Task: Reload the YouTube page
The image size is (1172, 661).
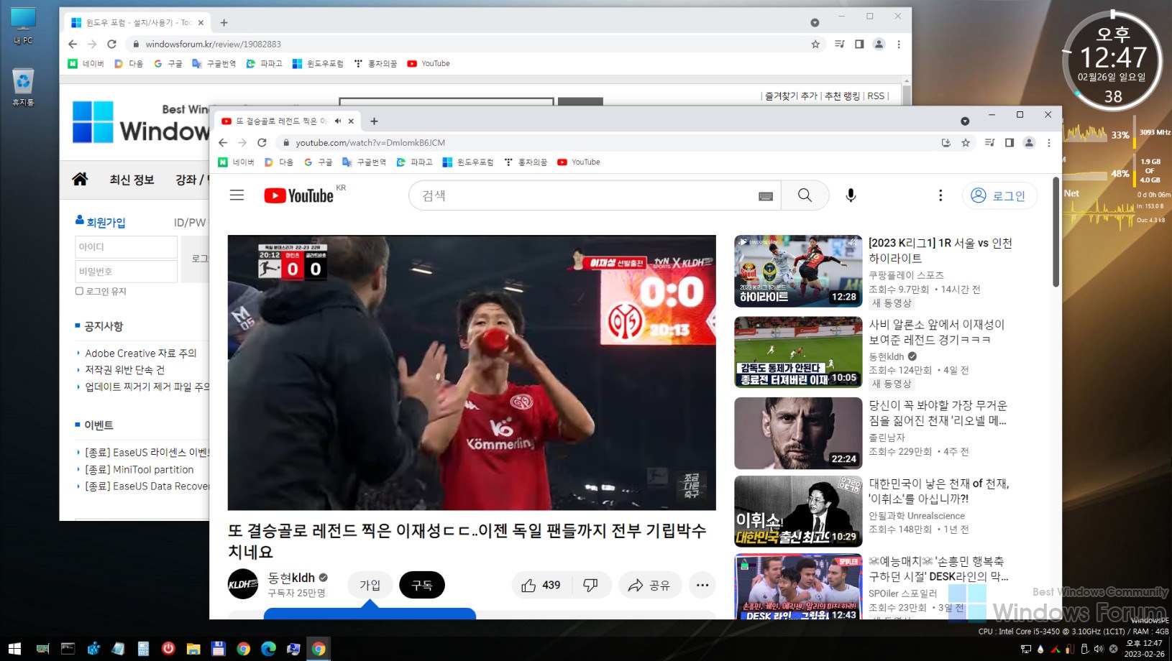Action: click(x=262, y=142)
